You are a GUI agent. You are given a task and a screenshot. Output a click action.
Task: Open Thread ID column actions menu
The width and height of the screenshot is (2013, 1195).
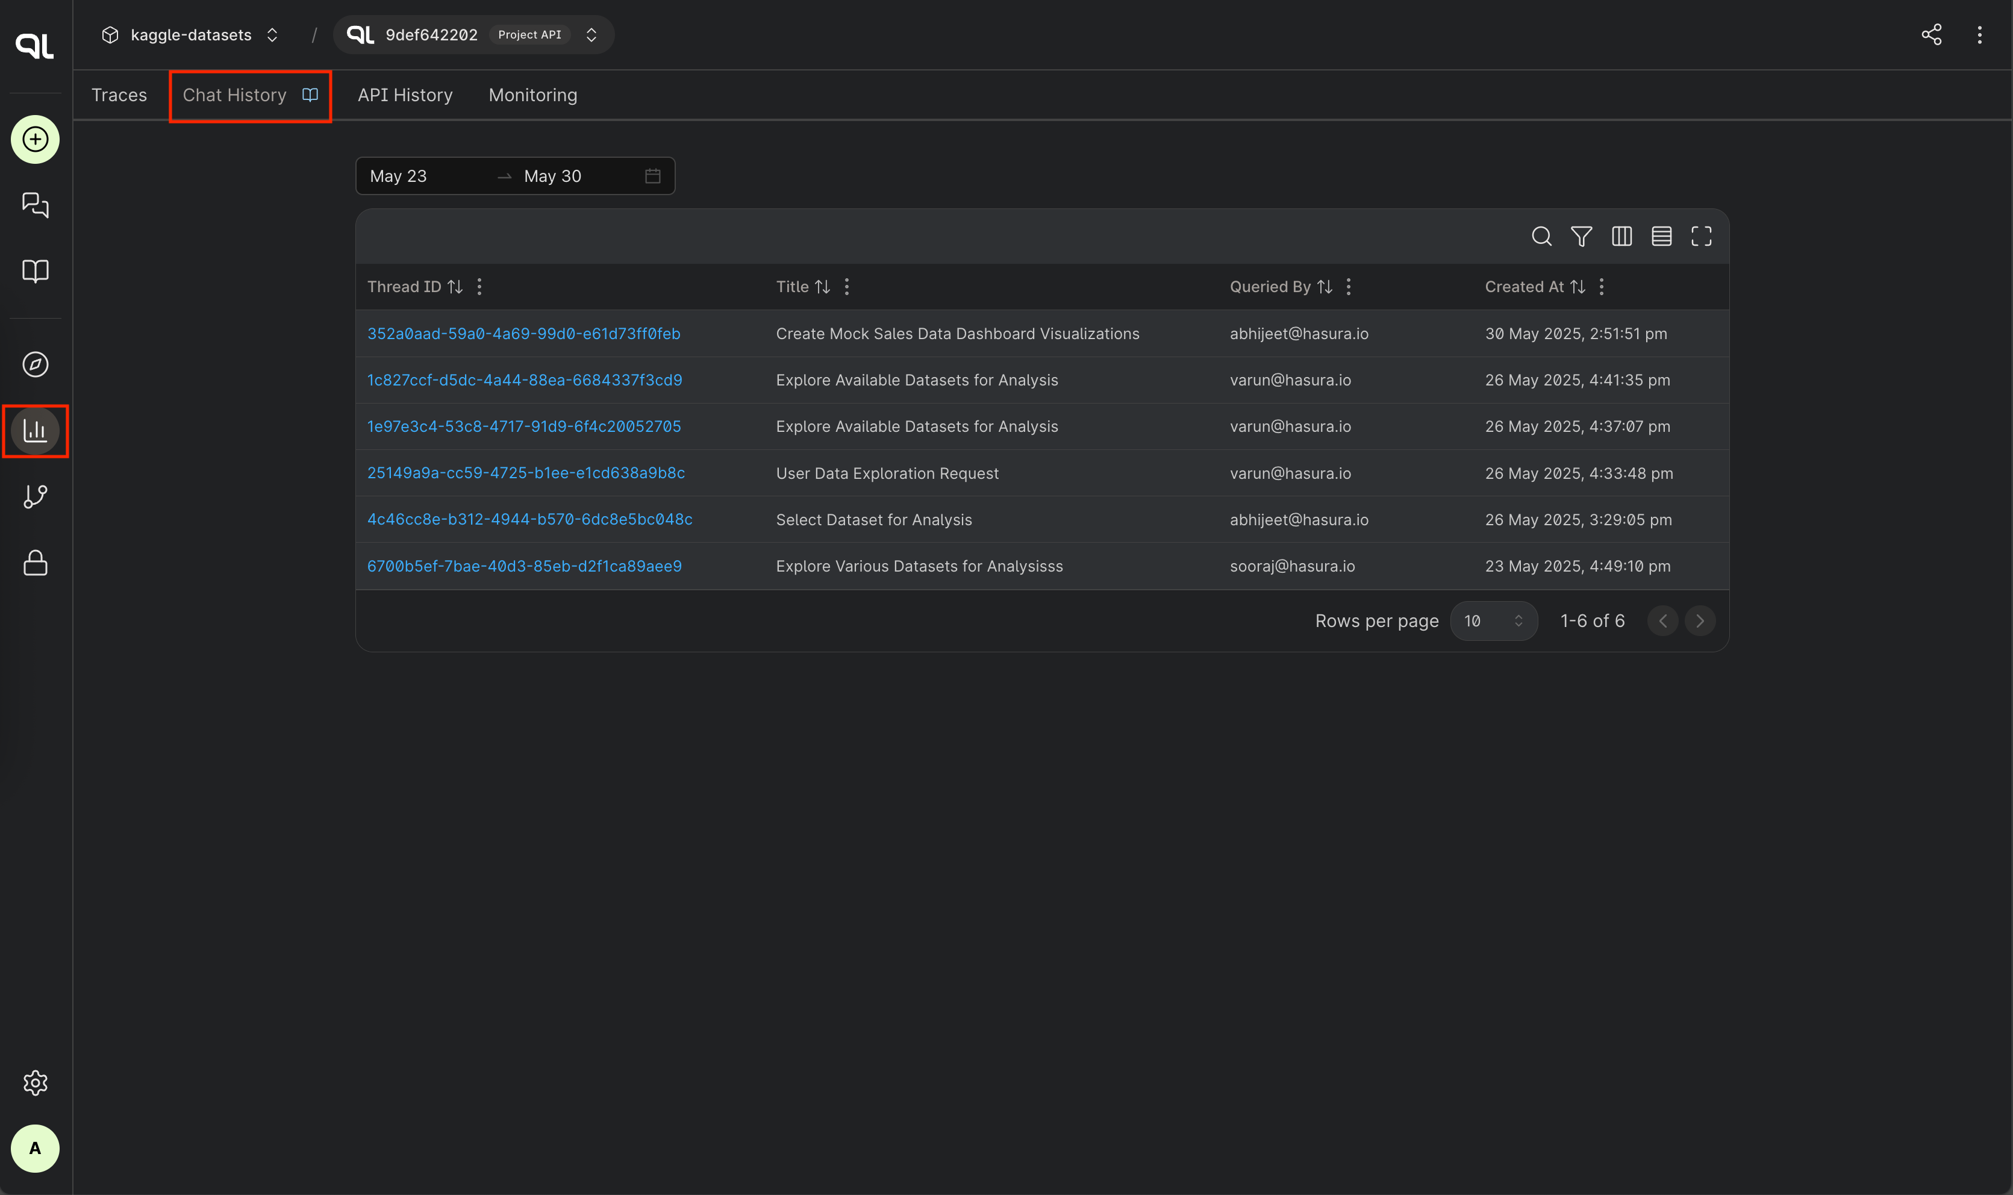[x=479, y=287]
